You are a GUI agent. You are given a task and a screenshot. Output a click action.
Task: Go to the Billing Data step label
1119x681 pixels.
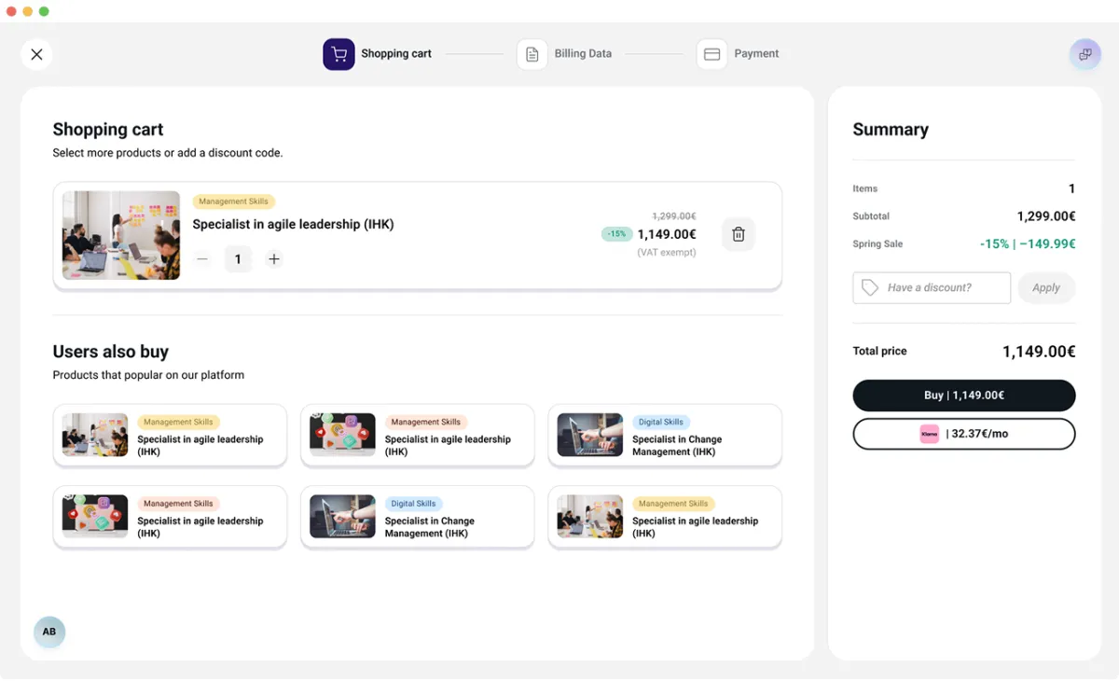click(x=583, y=54)
